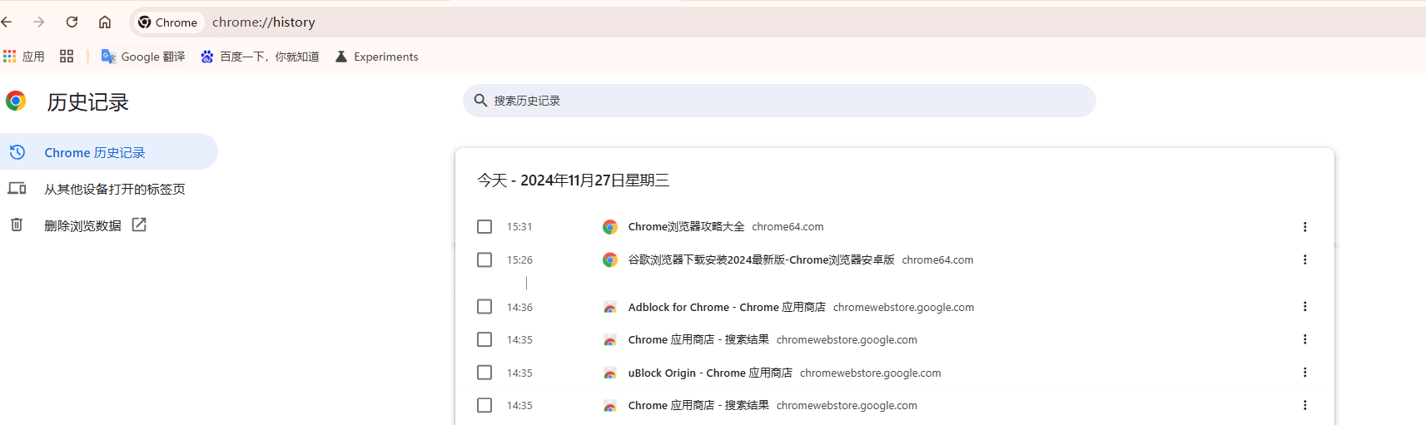Click the browser forward arrow
The height and width of the screenshot is (425, 1426).
pyautogui.click(x=38, y=22)
